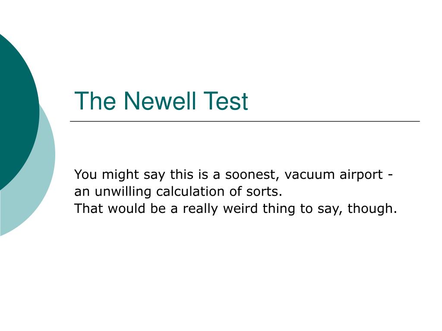The height and width of the screenshot is (331, 442).
Task: Select the word "Newell" in title
Action: coord(160,101)
